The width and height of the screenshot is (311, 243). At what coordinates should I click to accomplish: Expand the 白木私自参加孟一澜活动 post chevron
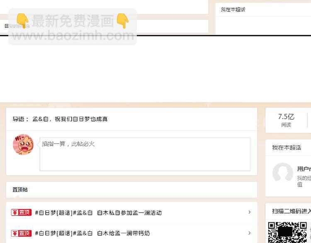pyautogui.click(x=249, y=212)
